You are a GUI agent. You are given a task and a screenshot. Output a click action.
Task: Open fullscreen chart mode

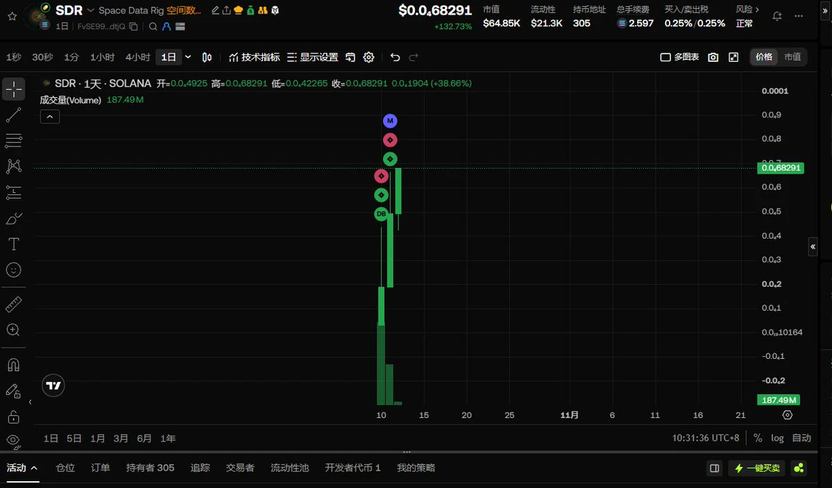pos(733,58)
